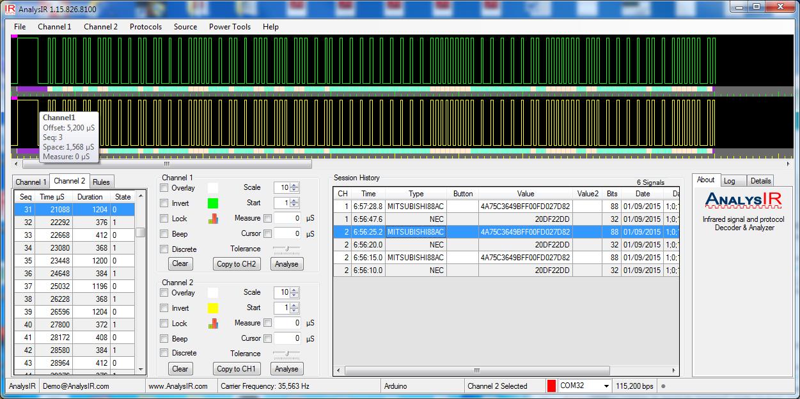This screenshot has height=399, width=800.
Task: Click the Channel 1 green color swatch
Action: [213, 203]
